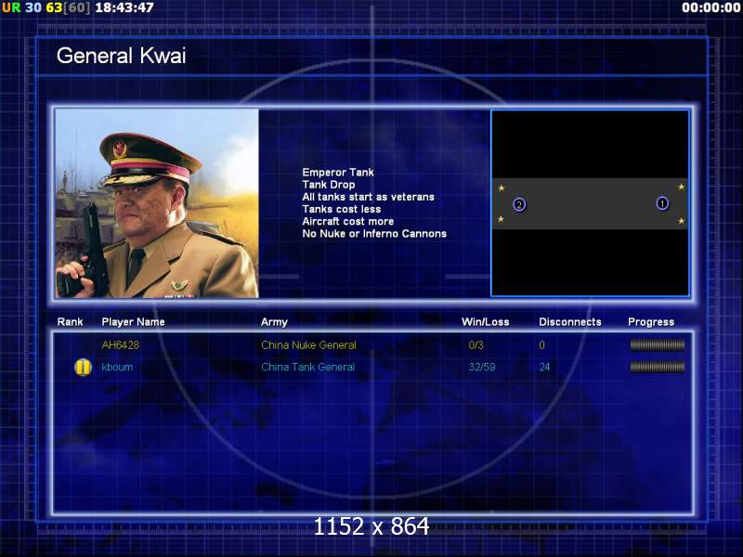
Task: Select start position 1 on the minimap
Action: 662,203
